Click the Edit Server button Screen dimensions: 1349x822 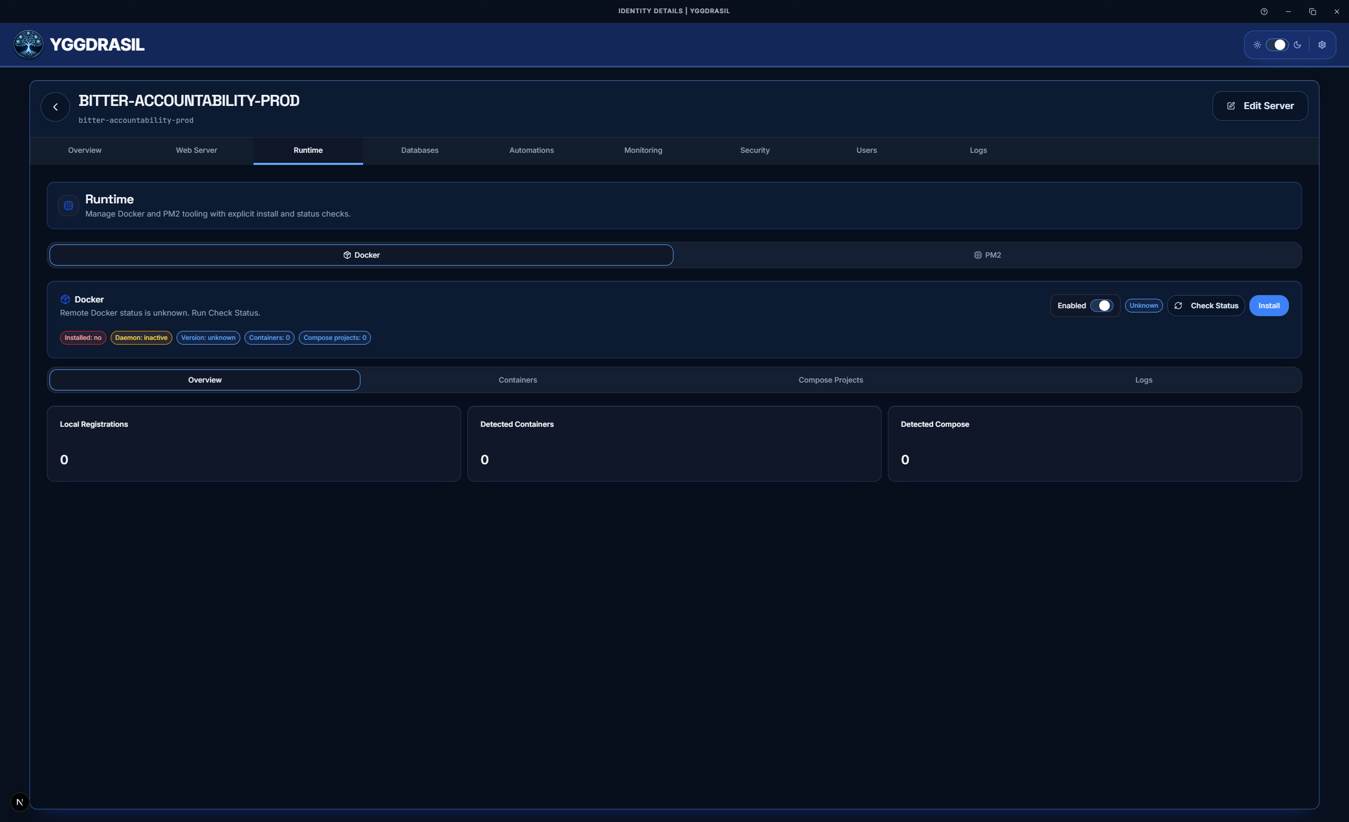coord(1260,105)
